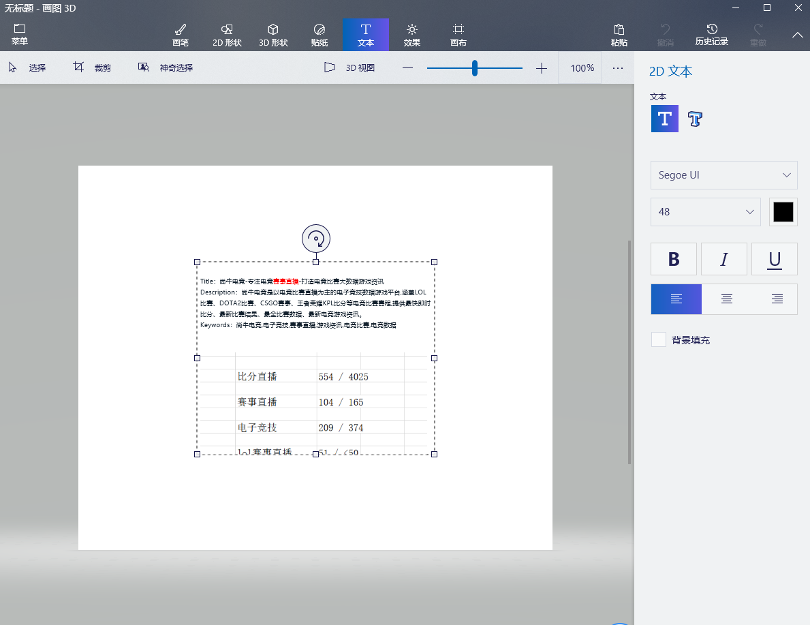This screenshot has width=810, height=625.
Task: Open the more options ellipsis menu
Action: [x=618, y=68]
